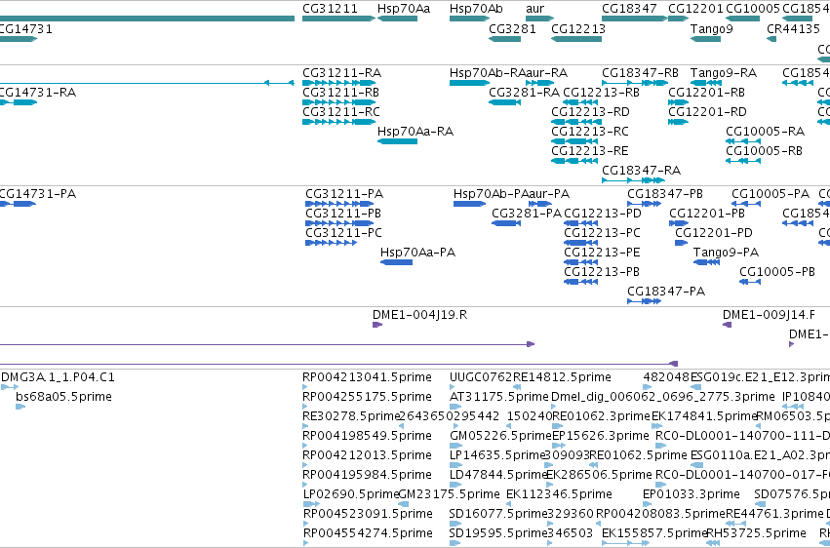Select protein CG31211-PB
Screen dimensions: 830x548
(339, 223)
